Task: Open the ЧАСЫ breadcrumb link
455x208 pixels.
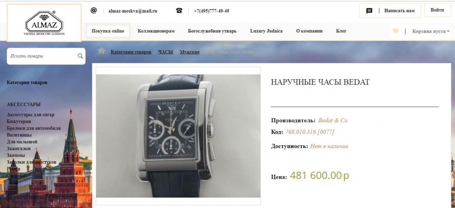Action: pos(165,52)
